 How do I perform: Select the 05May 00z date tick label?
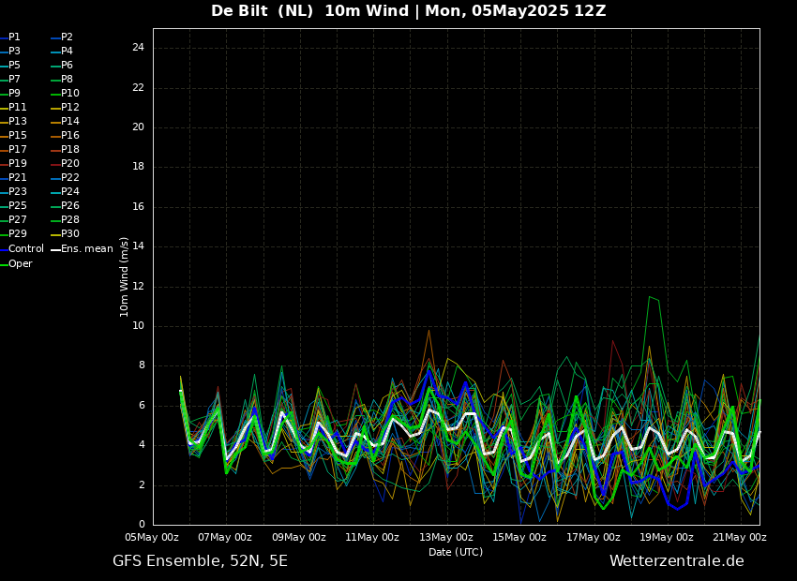pyautogui.click(x=152, y=538)
